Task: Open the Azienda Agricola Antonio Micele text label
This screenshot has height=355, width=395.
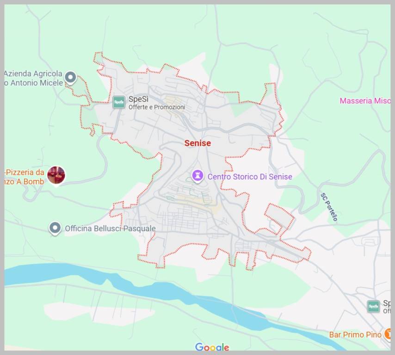Action: click(33, 78)
